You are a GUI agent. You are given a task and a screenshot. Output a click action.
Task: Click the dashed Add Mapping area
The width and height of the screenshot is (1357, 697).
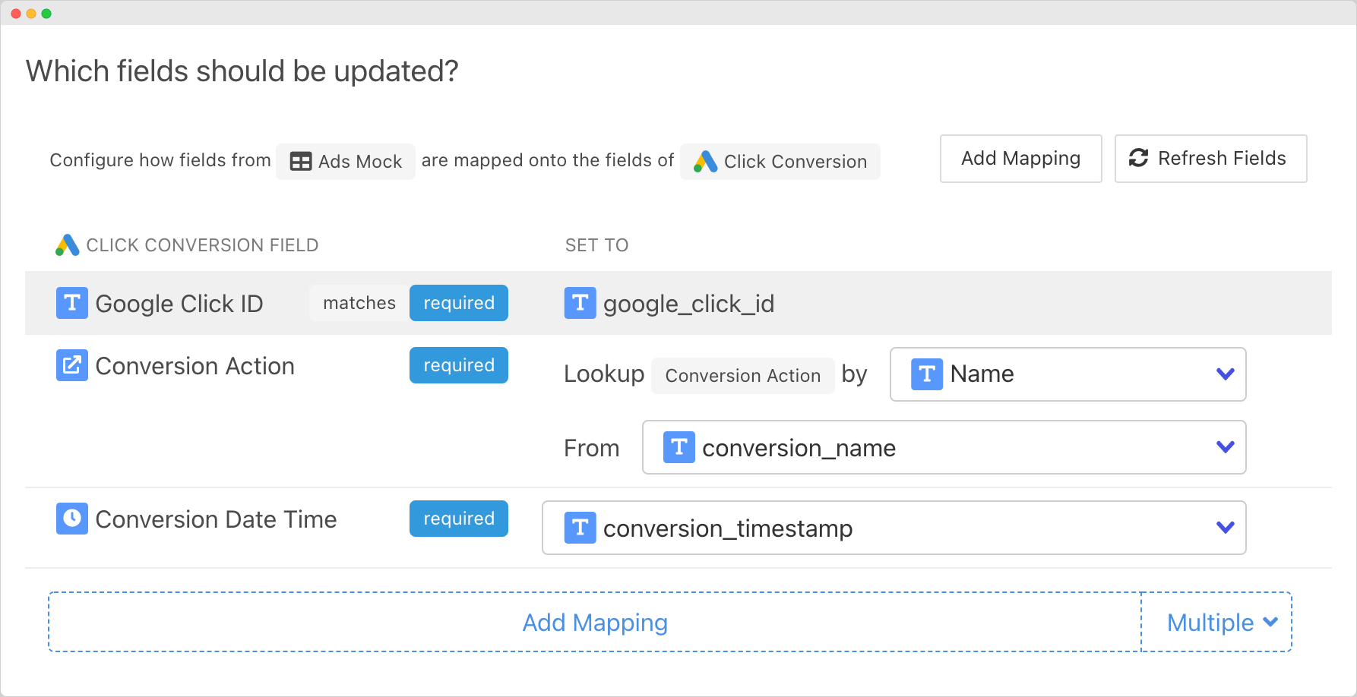[594, 622]
